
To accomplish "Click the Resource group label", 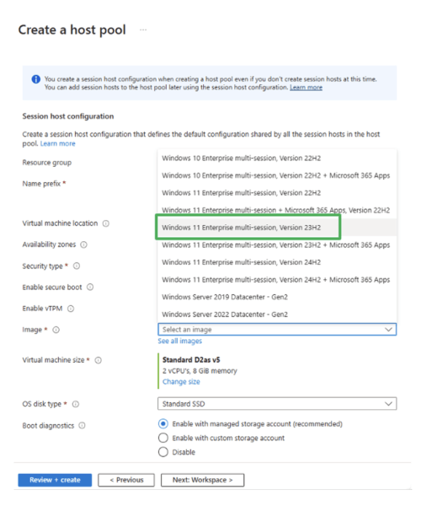I will [x=46, y=163].
